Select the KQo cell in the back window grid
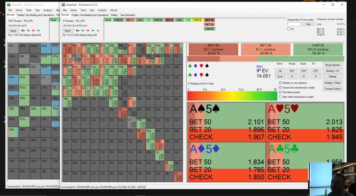356x196 pixels. 24,70
